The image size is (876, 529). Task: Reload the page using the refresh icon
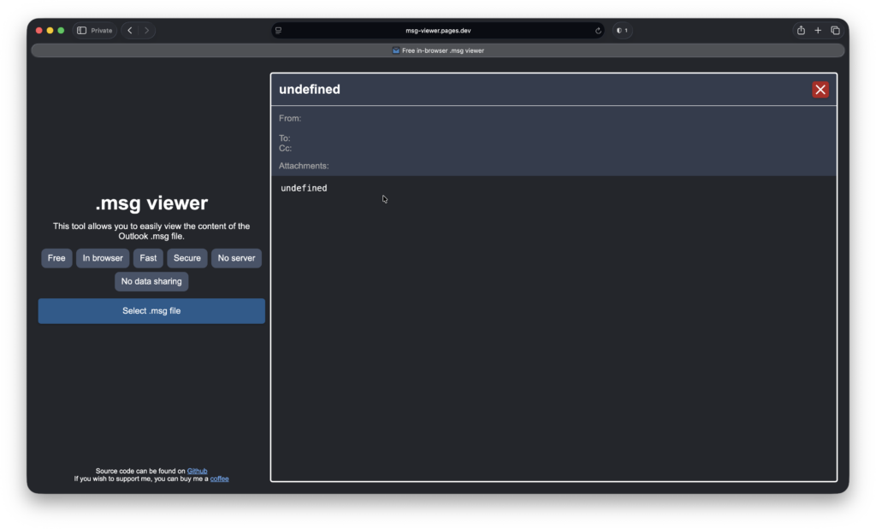(x=598, y=31)
